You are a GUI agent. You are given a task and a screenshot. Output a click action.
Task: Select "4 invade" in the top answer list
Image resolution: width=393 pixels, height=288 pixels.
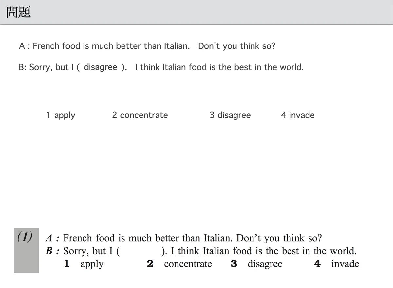tap(298, 115)
